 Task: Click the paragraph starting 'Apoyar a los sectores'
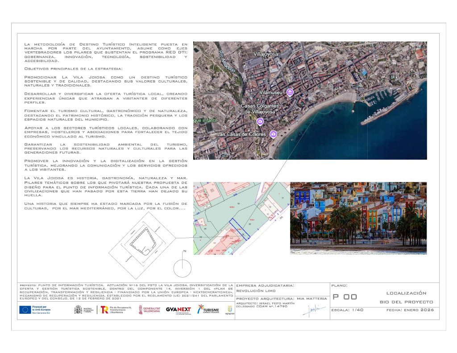coord(106,132)
